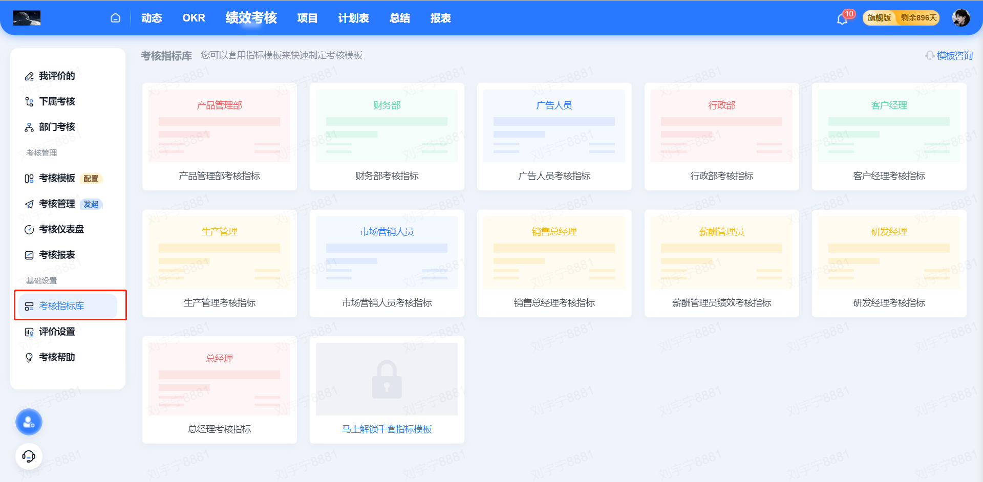Click the chart icon beside 考核报表

coord(29,255)
